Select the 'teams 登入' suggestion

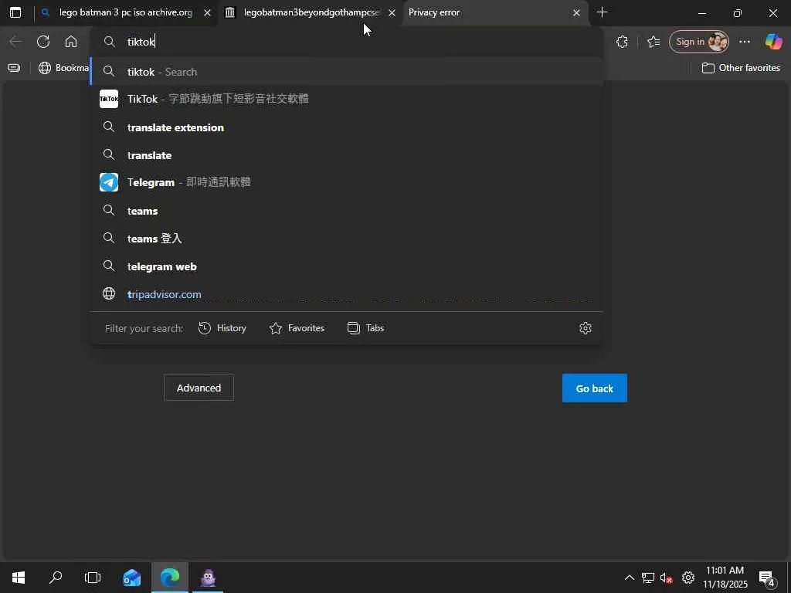(x=347, y=239)
